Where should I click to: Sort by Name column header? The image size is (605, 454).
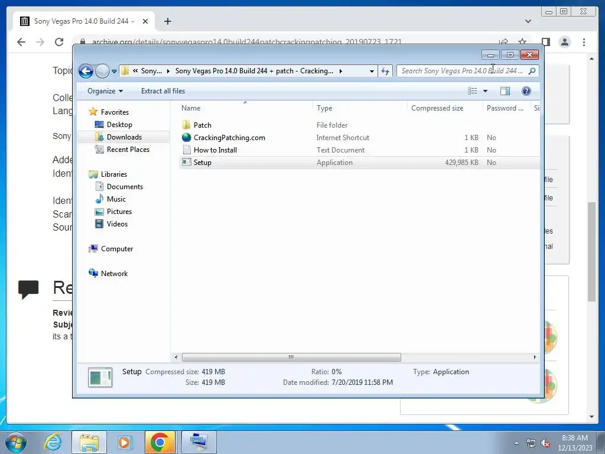pos(245,109)
